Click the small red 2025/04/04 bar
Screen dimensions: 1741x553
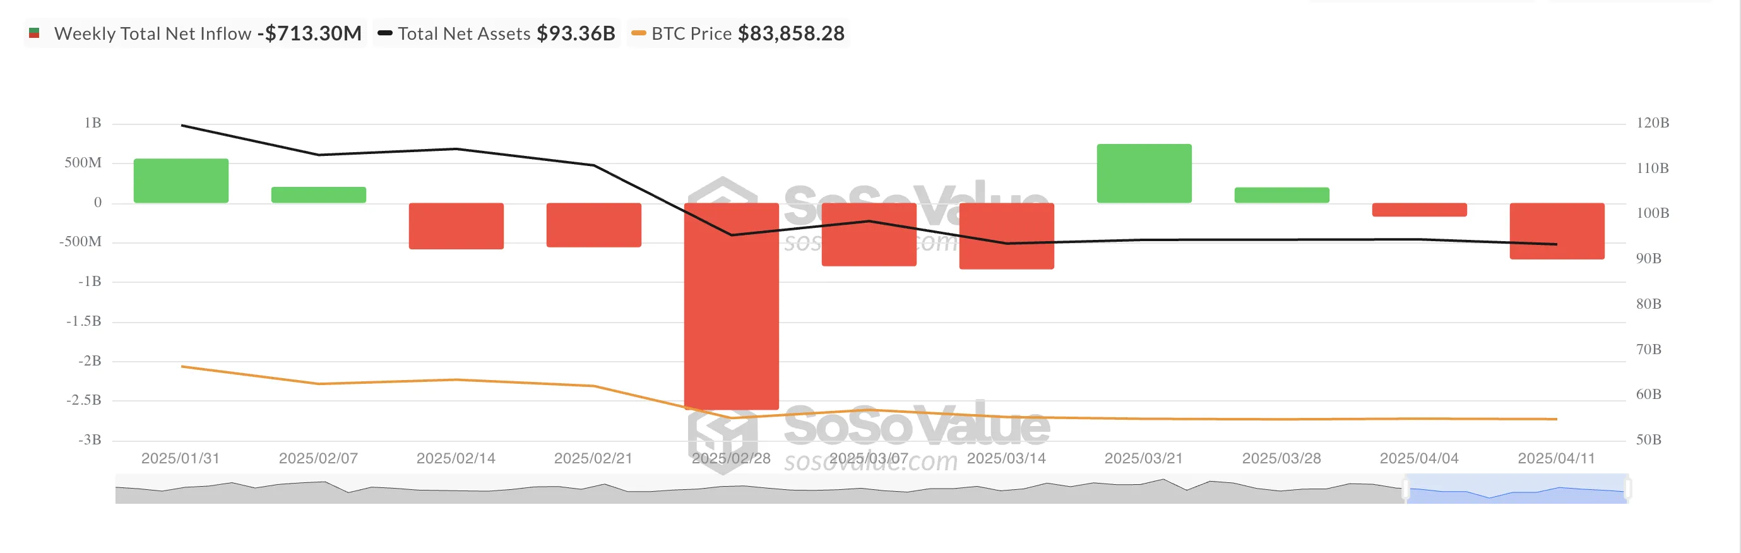click(x=1419, y=210)
